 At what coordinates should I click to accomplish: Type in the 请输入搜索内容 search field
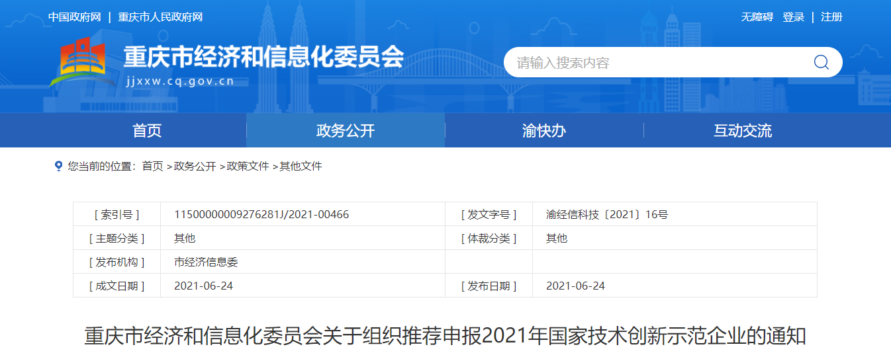[x=655, y=62]
